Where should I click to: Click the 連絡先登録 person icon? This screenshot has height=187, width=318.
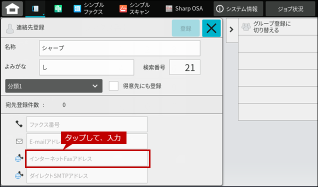pos(9,28)
